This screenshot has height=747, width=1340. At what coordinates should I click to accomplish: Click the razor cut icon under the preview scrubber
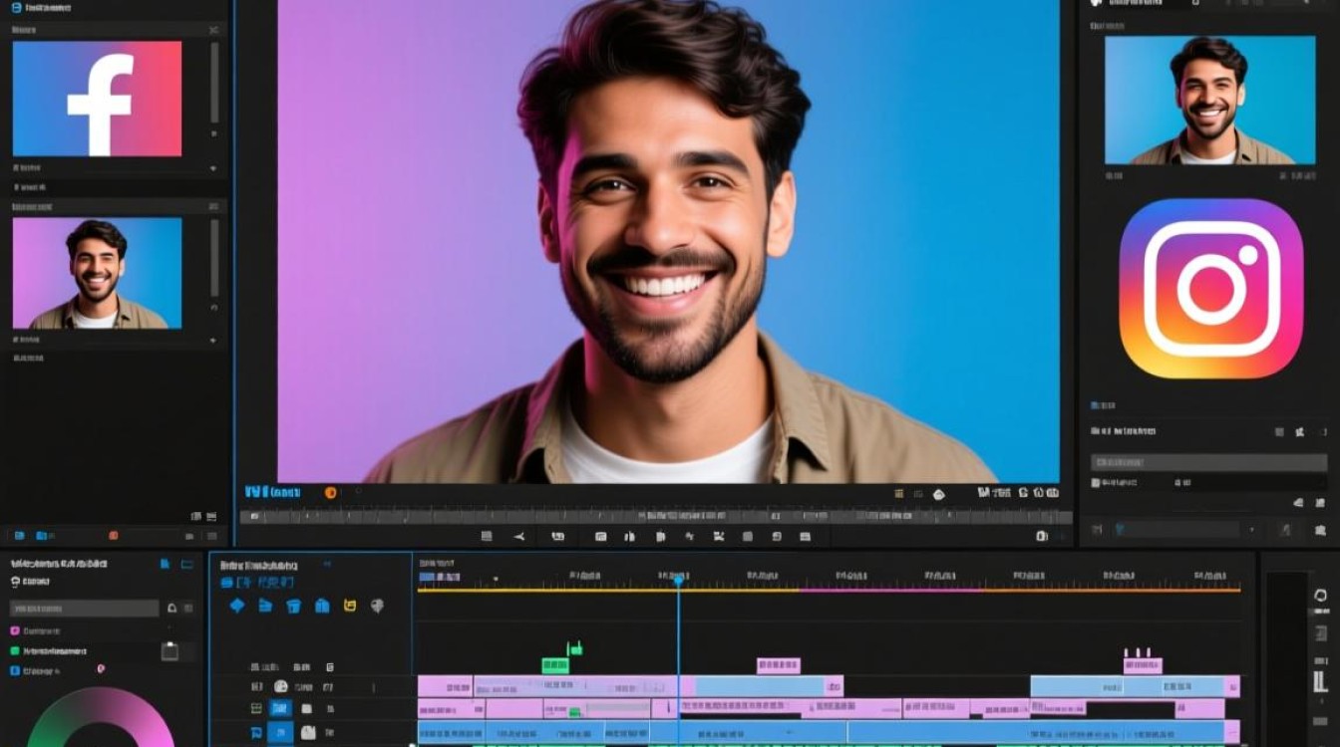[x=519, y=536]
